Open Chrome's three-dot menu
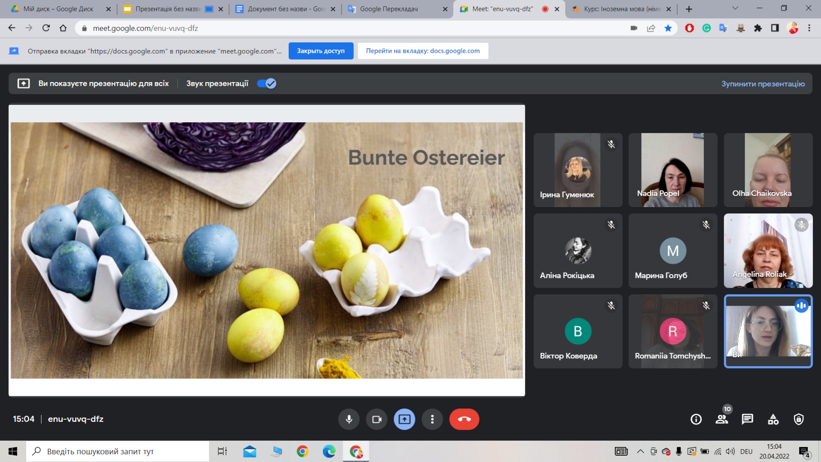 pos(809,28)
